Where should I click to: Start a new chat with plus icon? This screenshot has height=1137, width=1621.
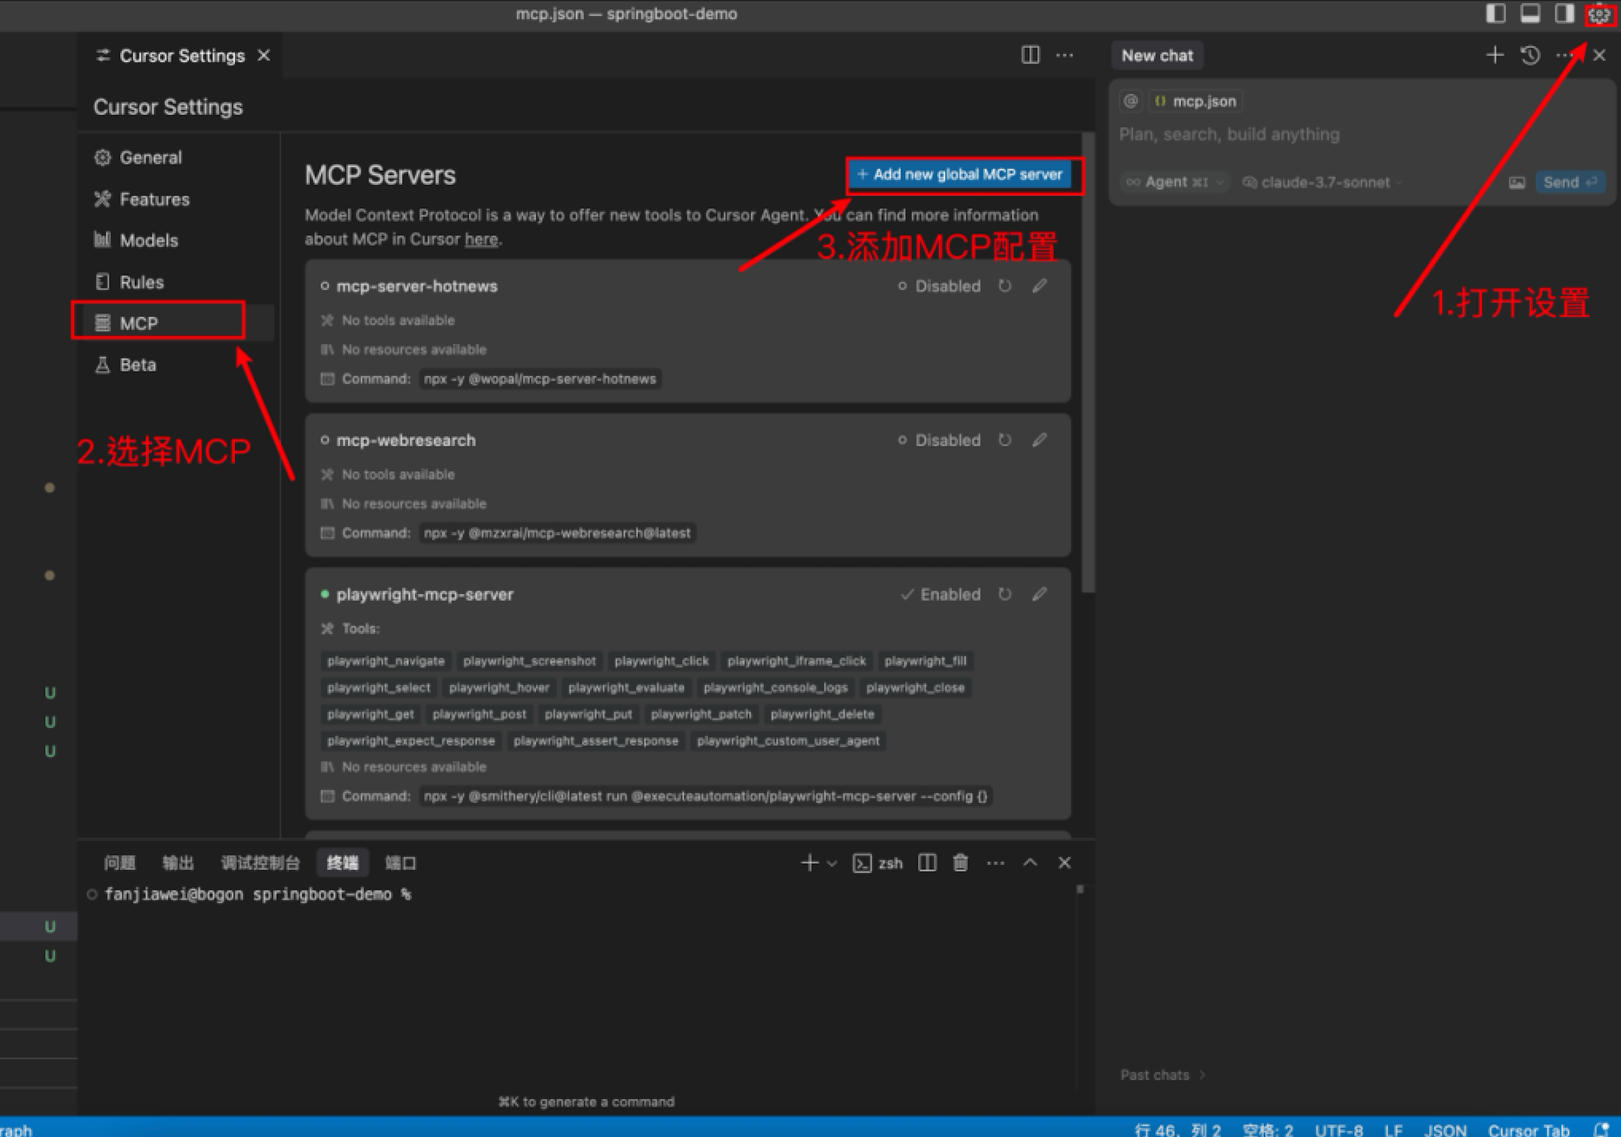coord(1495,55)
